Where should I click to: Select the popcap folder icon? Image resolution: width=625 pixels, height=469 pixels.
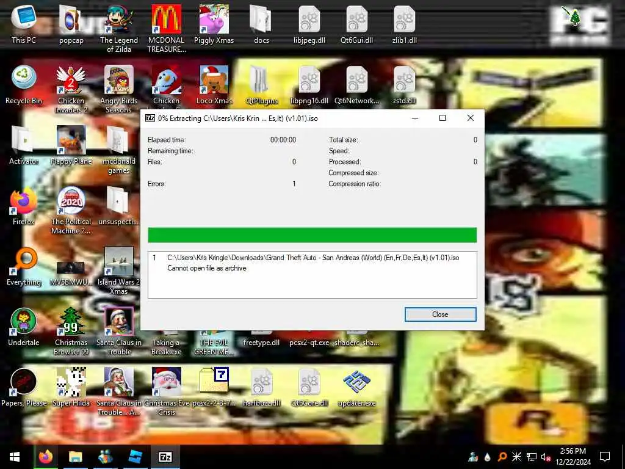click(71, 24)
